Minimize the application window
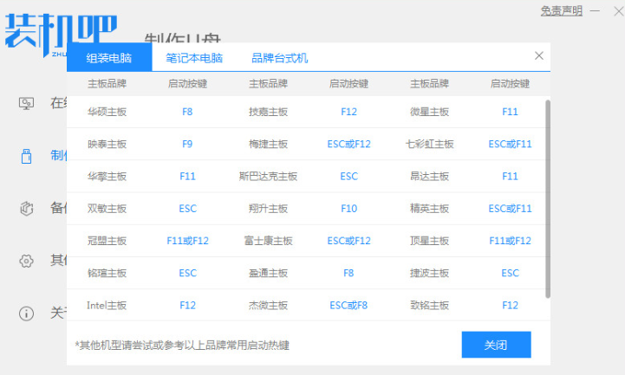625x375 pixels. coord(594,11)
